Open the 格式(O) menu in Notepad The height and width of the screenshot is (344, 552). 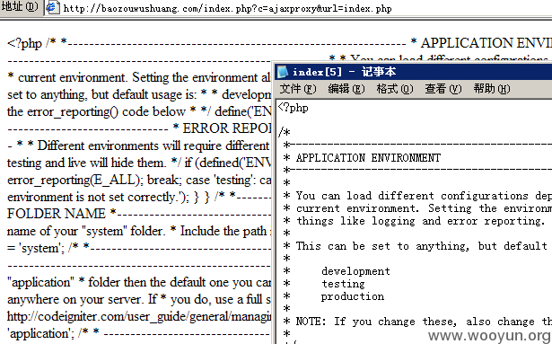[395, 89]
